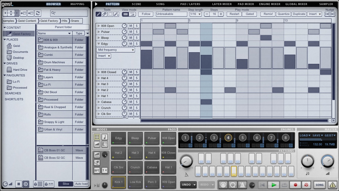Toggle Auto load in the browser

click(81, 184)
